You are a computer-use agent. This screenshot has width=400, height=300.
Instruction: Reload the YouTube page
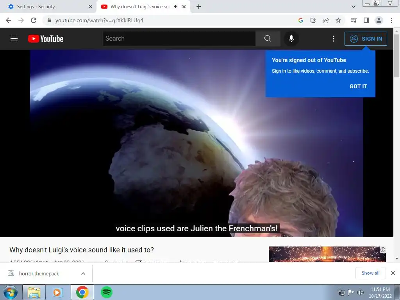coord(34,20)
